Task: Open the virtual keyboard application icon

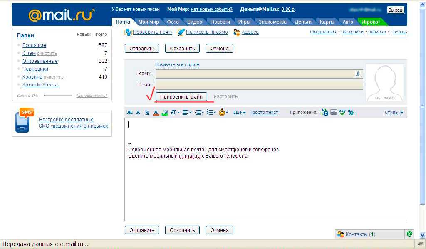Action: coord(334,112)
